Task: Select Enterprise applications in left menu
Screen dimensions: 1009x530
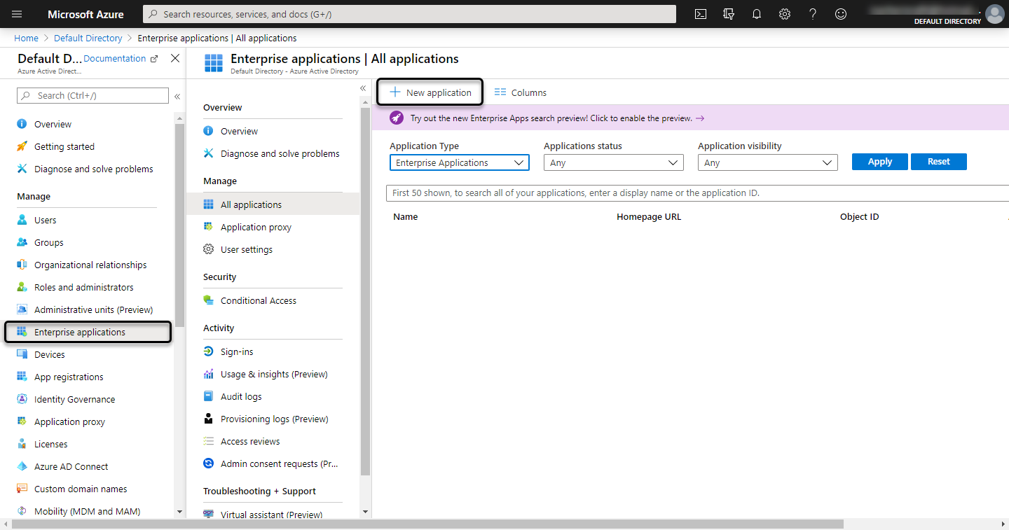Action: [x=88, y=332]
